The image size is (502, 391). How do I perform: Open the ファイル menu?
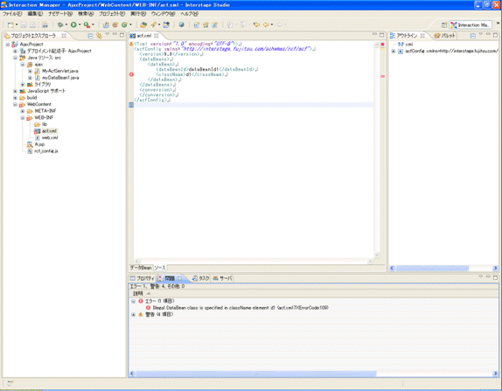click(12, 14)
